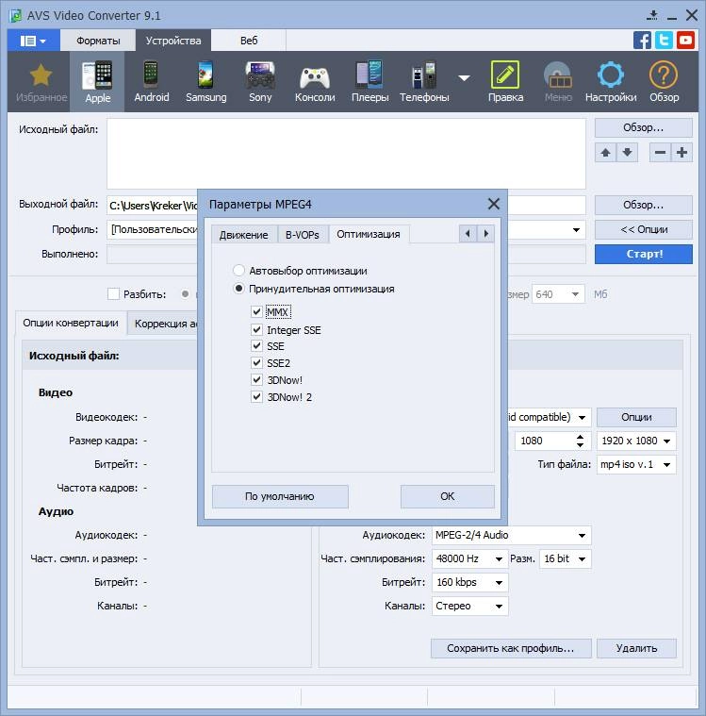Click the << Опции button

point(644,229)
